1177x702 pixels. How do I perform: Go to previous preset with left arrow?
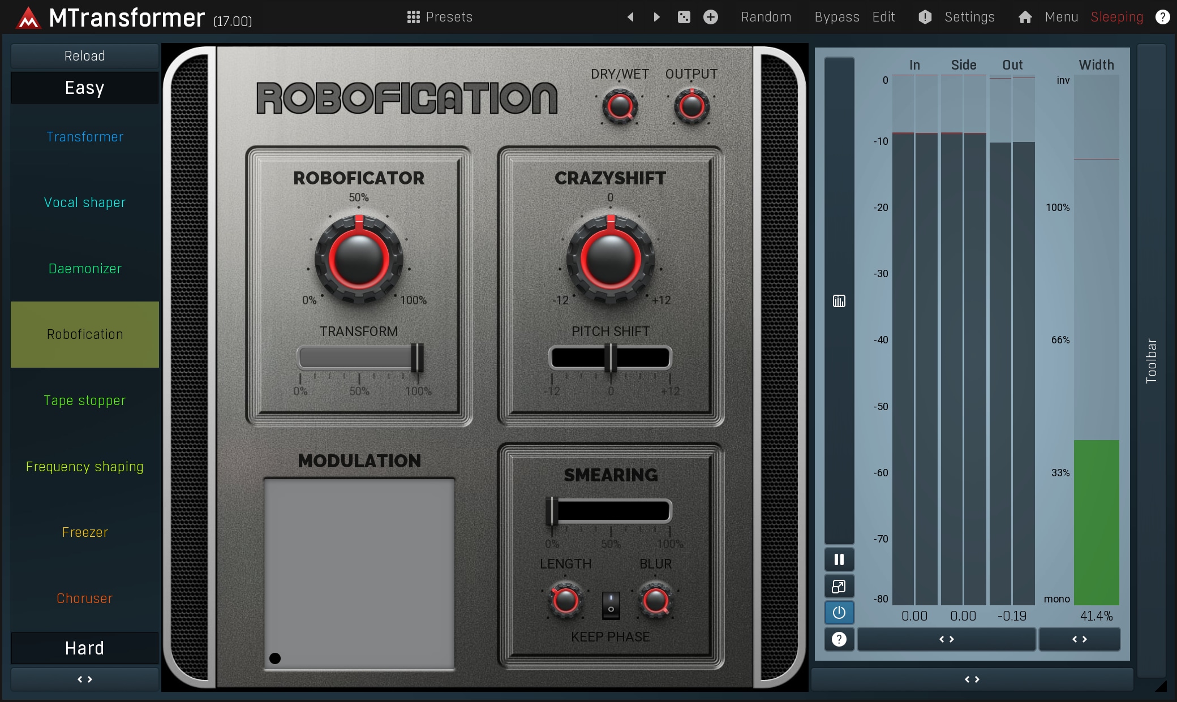point(630,17)
